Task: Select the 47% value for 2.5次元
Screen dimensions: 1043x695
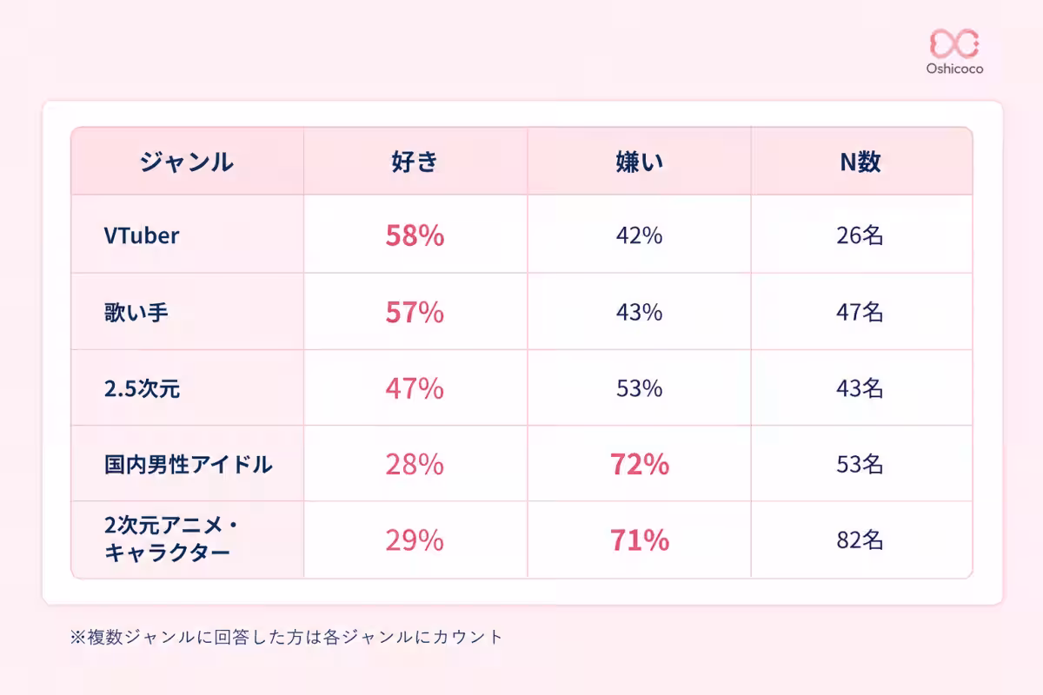Action: click(x=415, y=388)
